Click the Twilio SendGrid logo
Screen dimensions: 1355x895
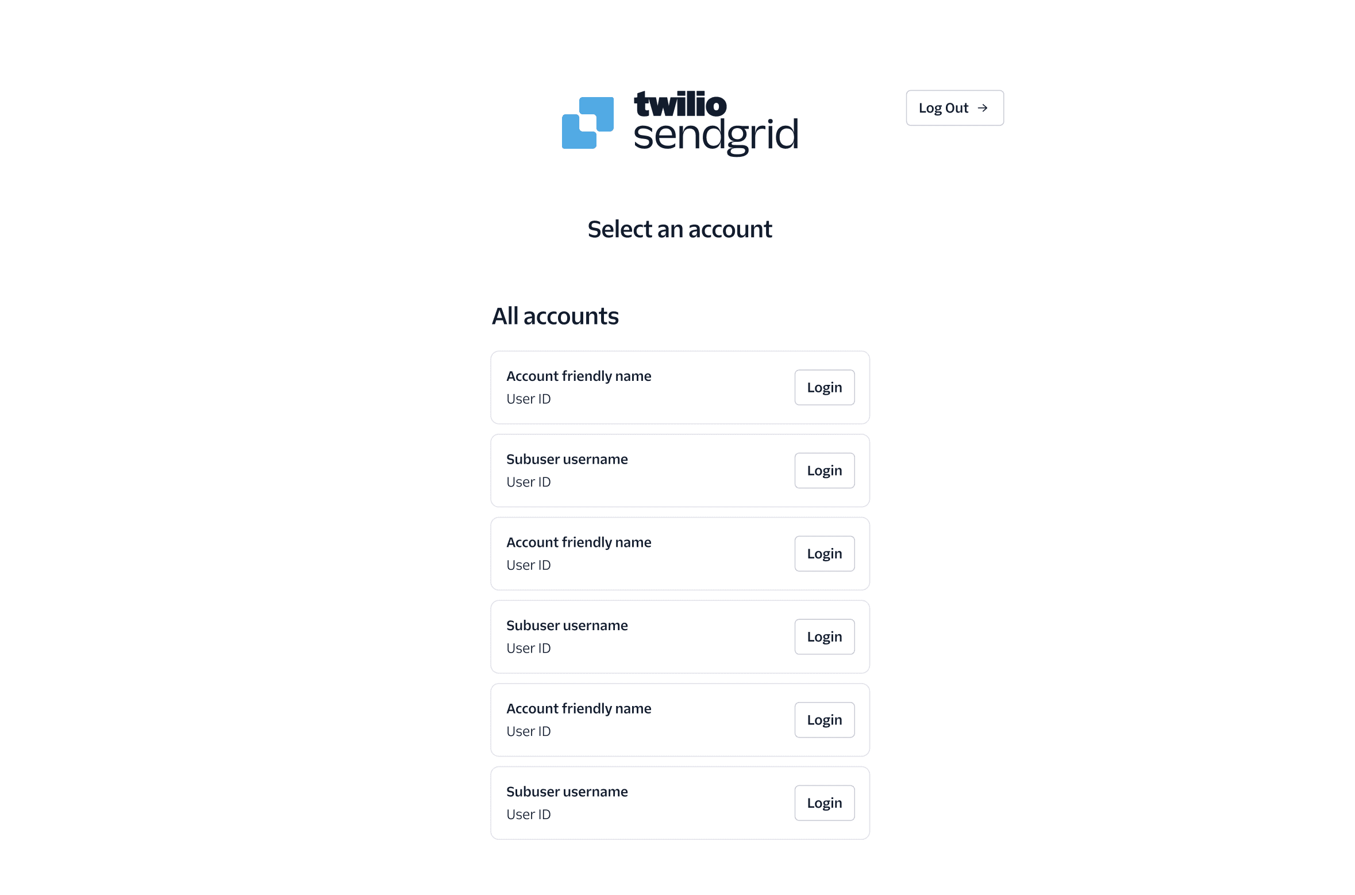click(680, 123)
